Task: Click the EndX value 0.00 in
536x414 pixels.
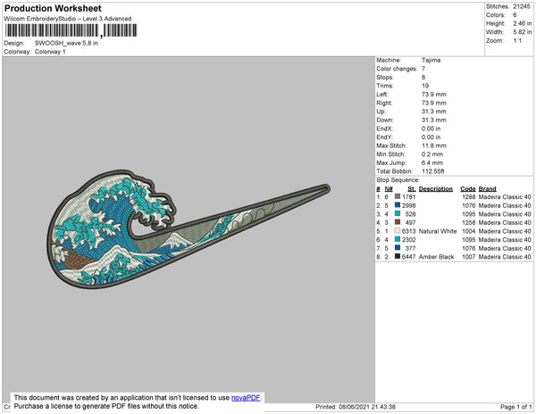Action: click(431, 128)
